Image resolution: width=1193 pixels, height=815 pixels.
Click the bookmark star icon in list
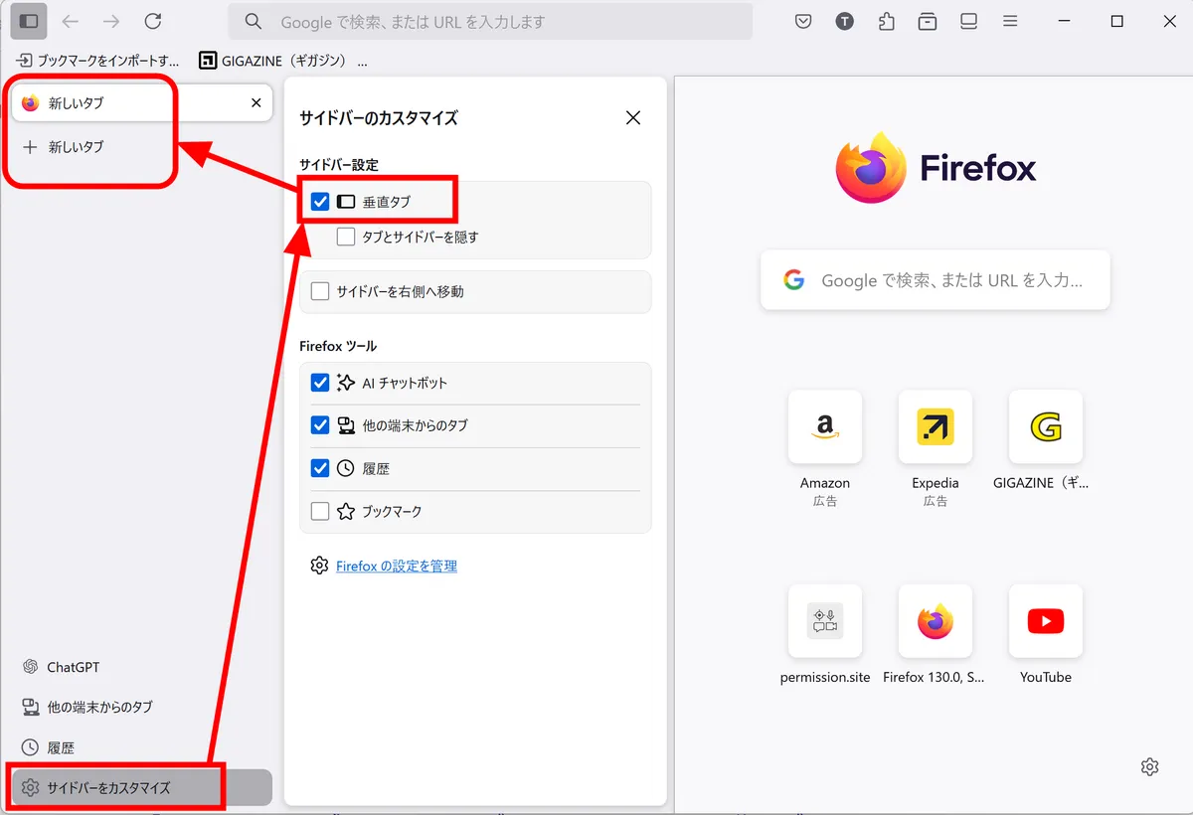pos(346,511)
